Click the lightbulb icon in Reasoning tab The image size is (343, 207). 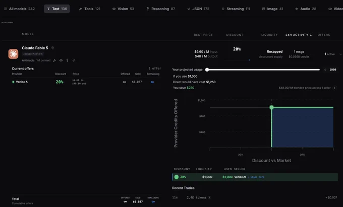pyautogui.click(x=148, y=9)
